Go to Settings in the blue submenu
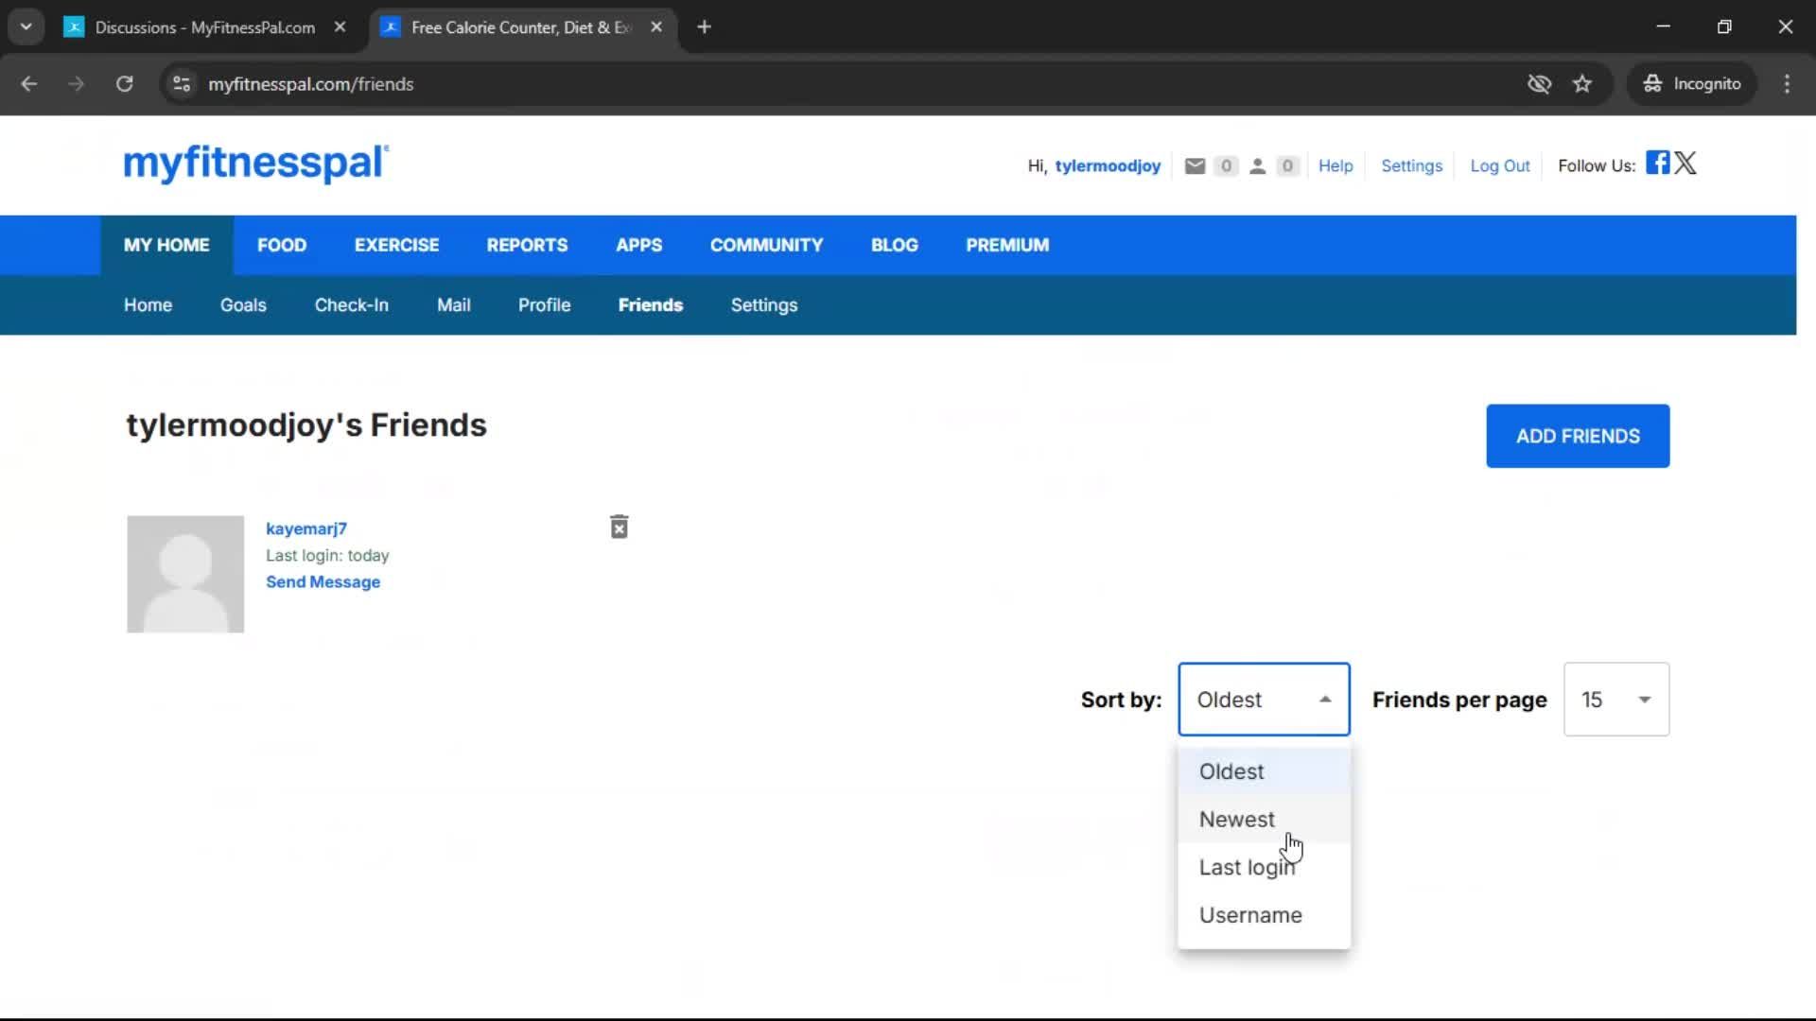1816x1021 pixels. [763, 305]
